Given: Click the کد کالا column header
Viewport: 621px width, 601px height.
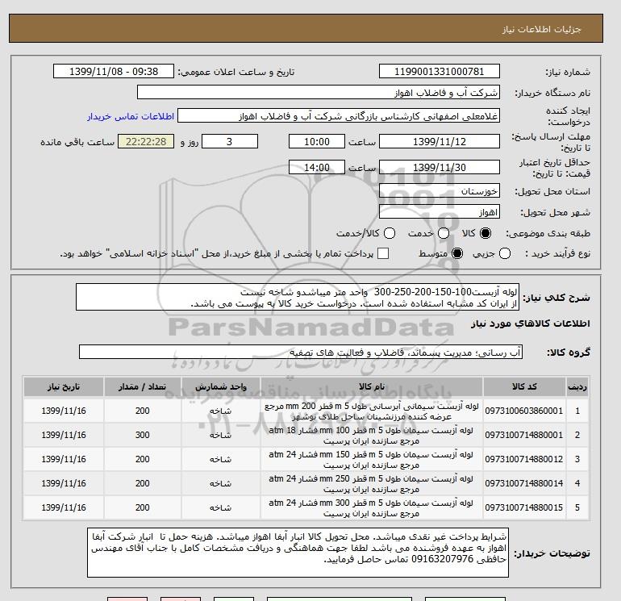Looking at the screenshot, I should click(x=524, y=386).
